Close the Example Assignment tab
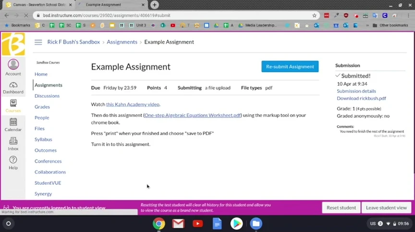The width and height of the screenshot is (415, 232). 143,5
